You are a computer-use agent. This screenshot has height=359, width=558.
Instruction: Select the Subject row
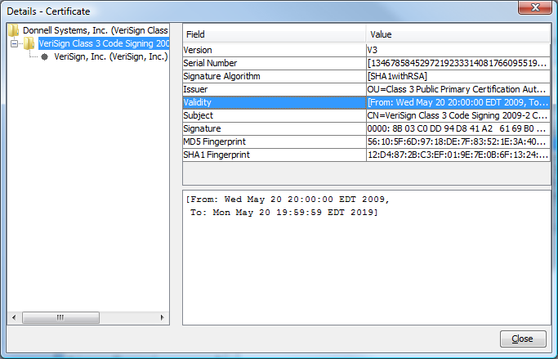tap(274, 115)
